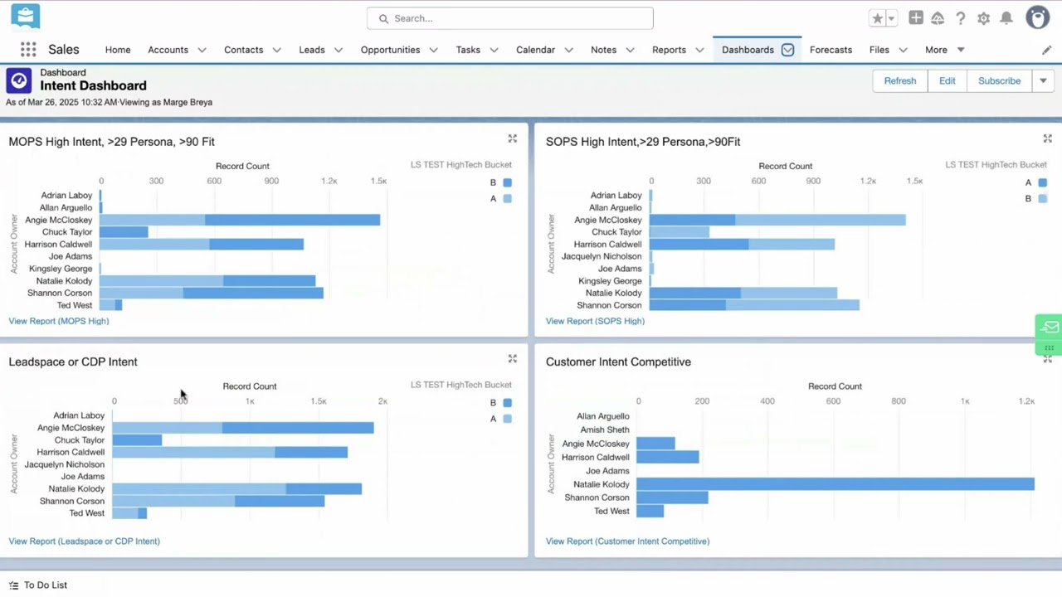The image size is (1062, 597).
Task: Open View Report (MOPS High) link
Action: (59, 321)
